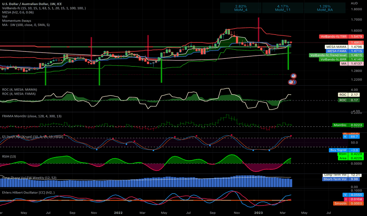Select the MA · 1W indicator legend
This screenshot has height=216, width=367.
(x=26, y=25)
